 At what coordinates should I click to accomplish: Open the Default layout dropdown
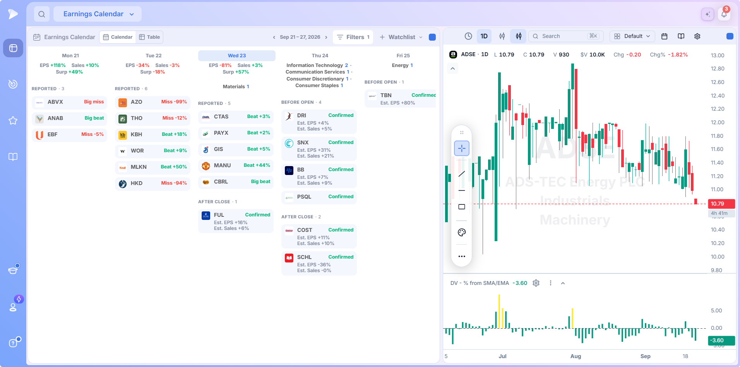pyautogui.click(x=632, y=36)
